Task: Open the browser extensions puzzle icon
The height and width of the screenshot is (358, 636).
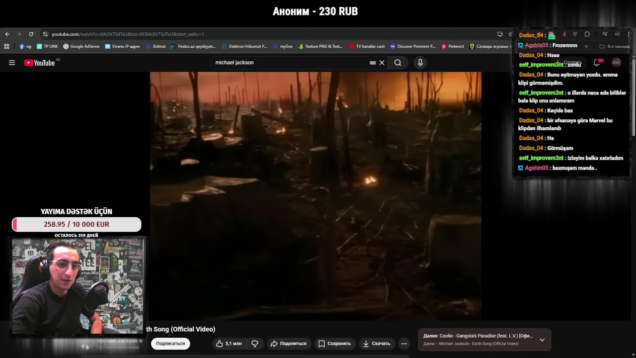Action: 587,34
